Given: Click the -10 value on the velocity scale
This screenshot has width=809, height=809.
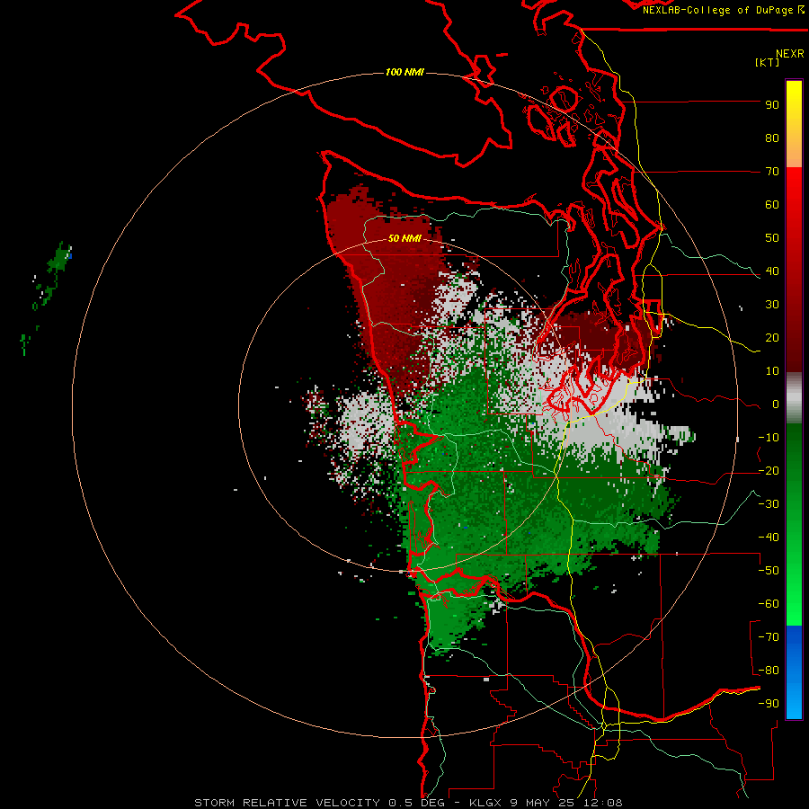Looking at the screenshot, I should (769, 438).
